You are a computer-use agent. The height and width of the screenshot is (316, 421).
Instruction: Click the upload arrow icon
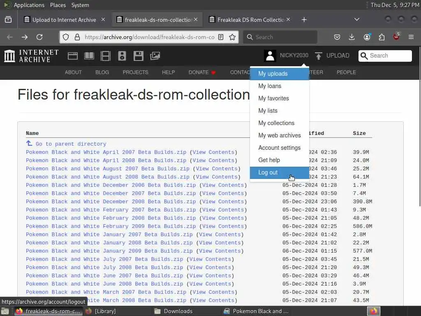pyautogui.click(x=319, y=56)
